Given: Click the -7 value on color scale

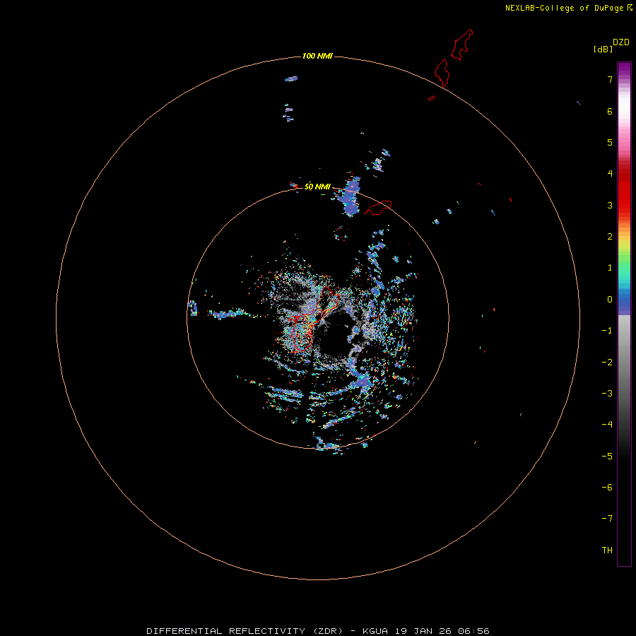Looking at the screenshot, I should tap(607, 519).
